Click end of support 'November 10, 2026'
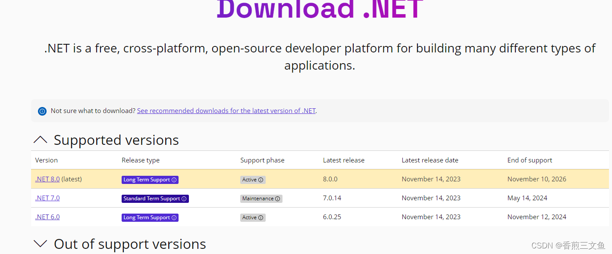The width and height of the screenshot is (612, 254). pos(537,179)
